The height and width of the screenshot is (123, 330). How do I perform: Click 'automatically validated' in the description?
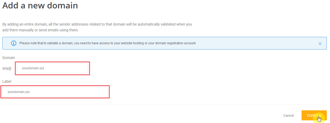(x=156, y=24)
